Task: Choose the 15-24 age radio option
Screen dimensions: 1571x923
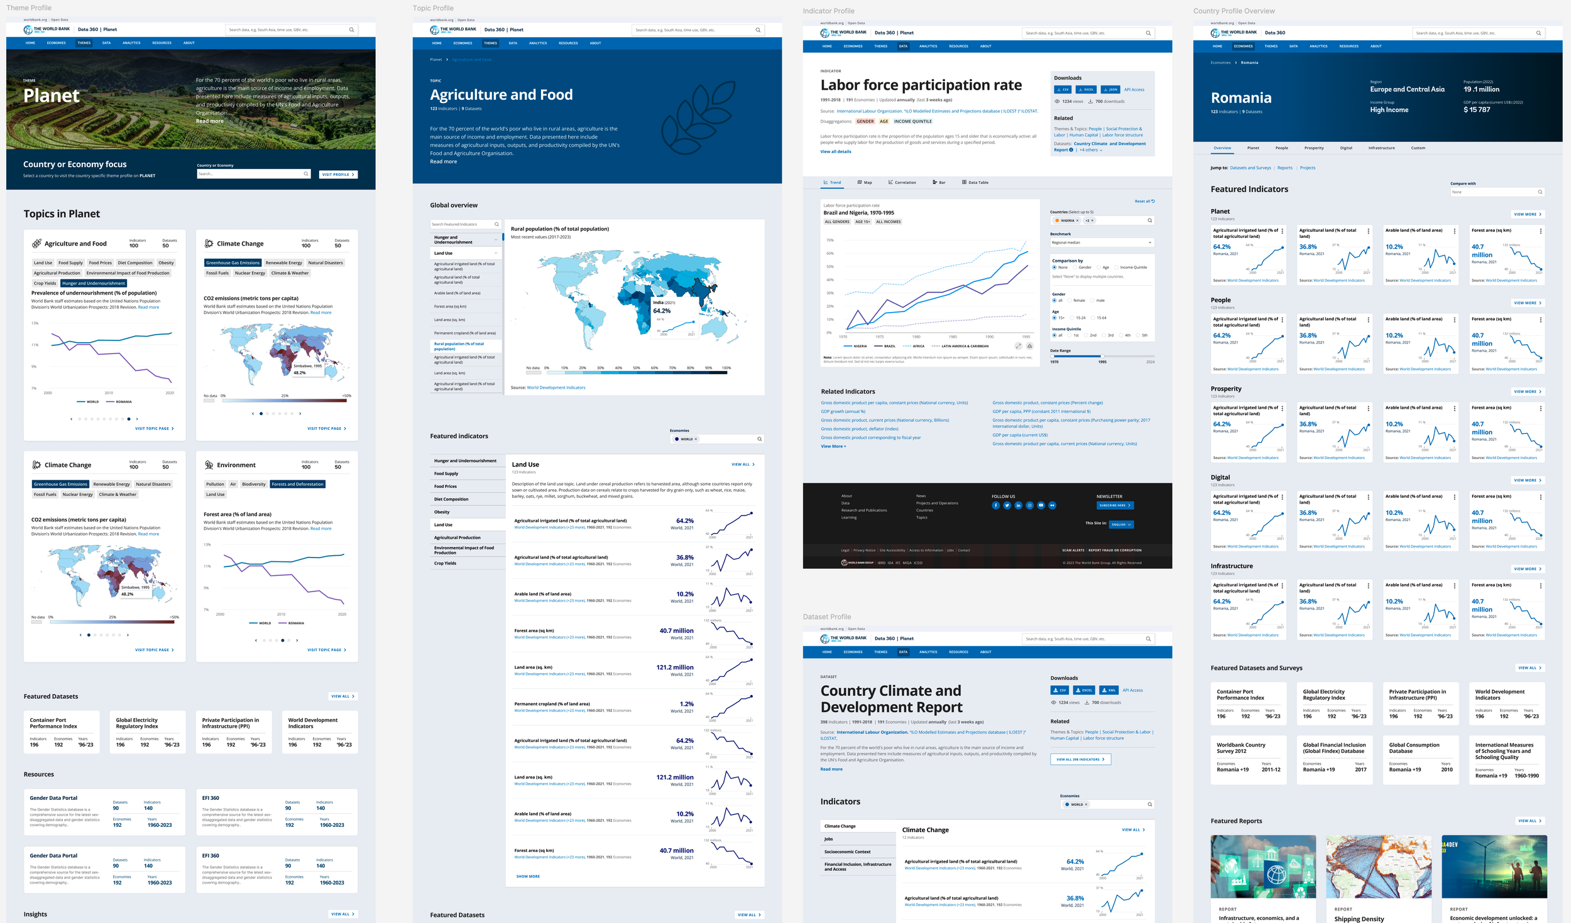Action: [x=1072, y=318]
